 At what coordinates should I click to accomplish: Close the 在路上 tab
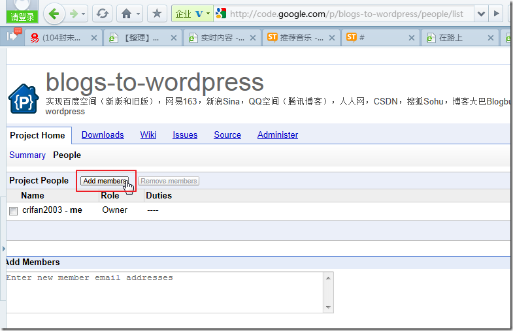coord(490,38)
